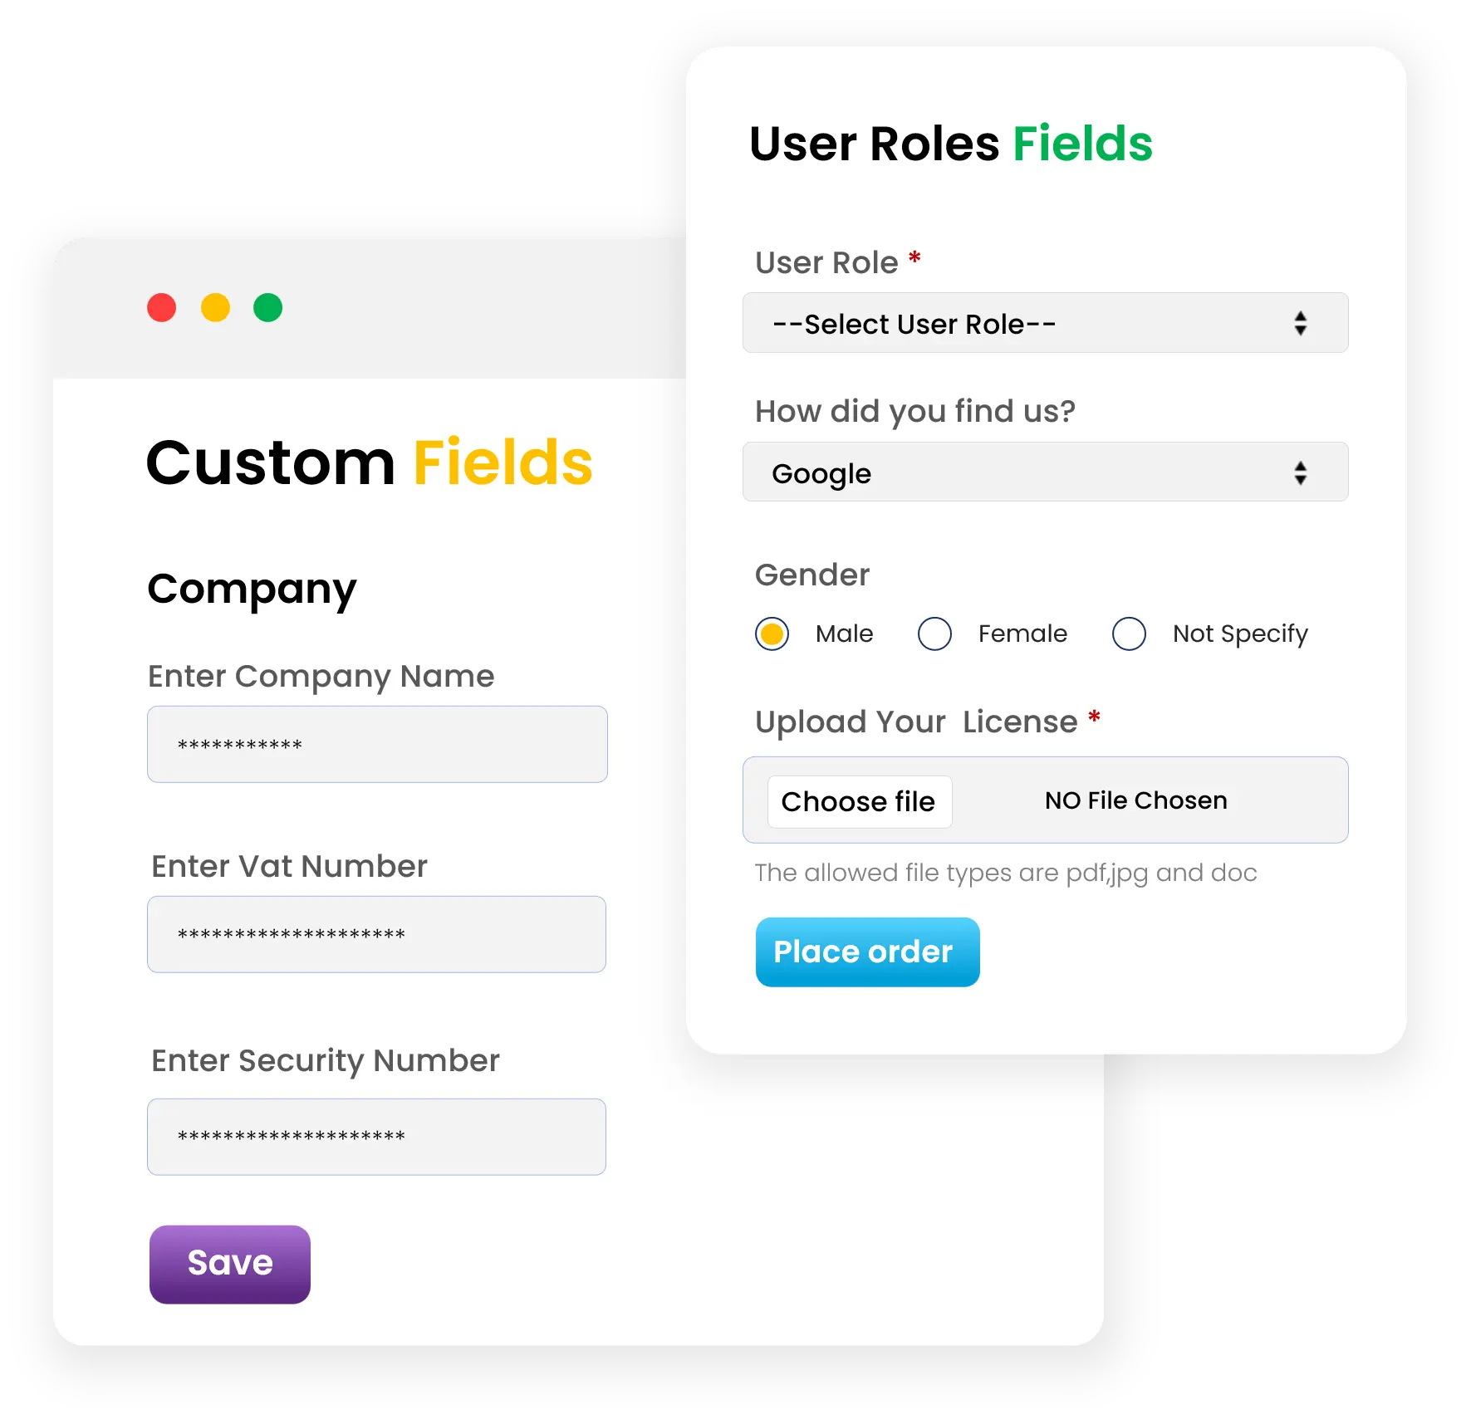
Task: Focus the Company Name input field
Action: [x=377, y=744]
